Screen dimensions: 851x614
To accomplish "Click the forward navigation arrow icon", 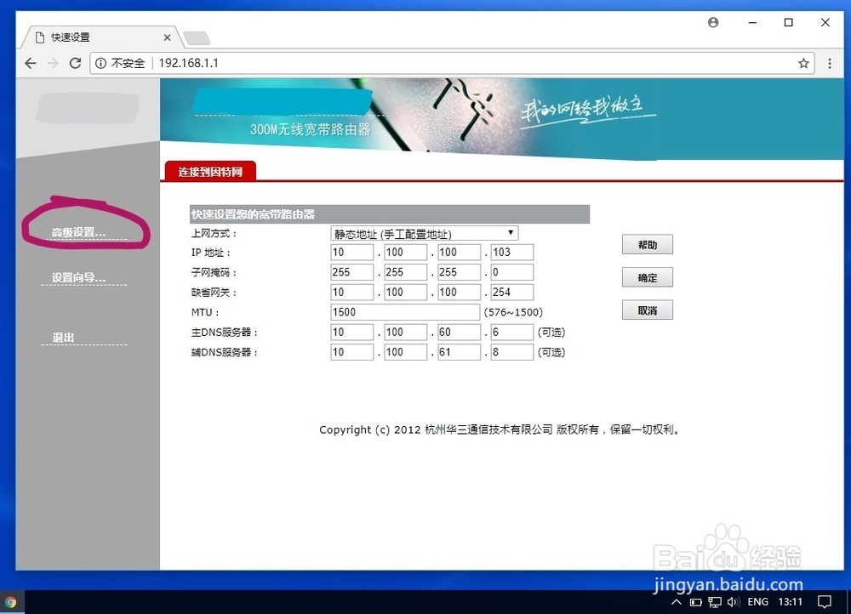I will coord(53,63).
